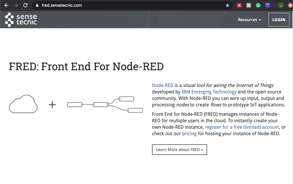
Task: Open the pricing link
Action: [x=189, y=133]
